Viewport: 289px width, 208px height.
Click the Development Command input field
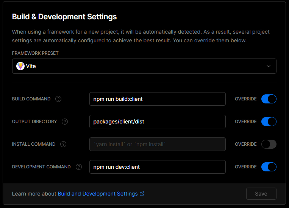click(x=158, y=167)
